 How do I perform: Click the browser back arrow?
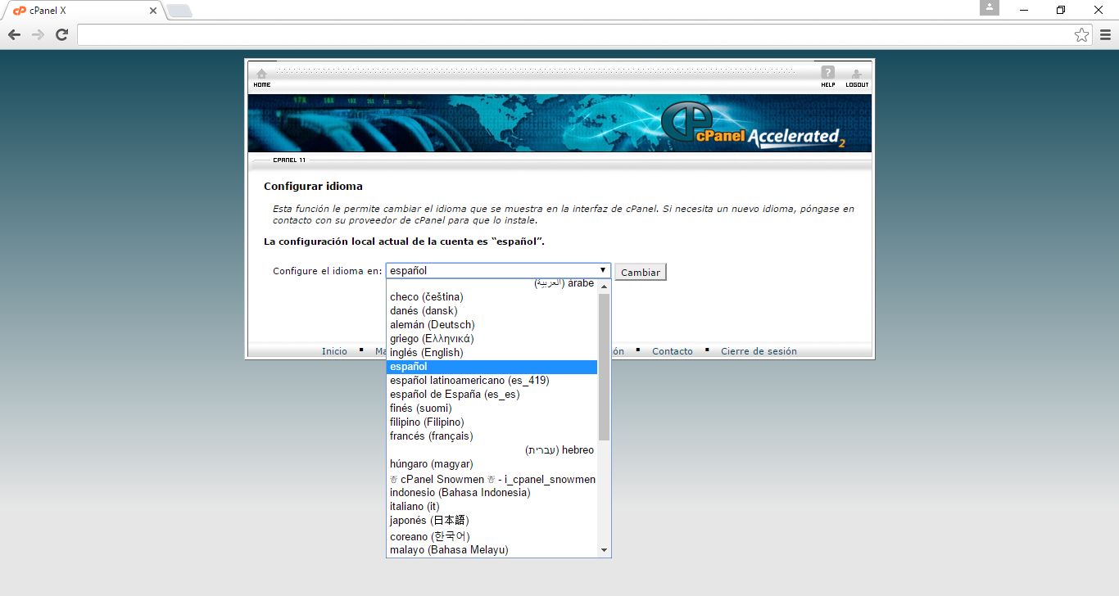pos(14,34)
